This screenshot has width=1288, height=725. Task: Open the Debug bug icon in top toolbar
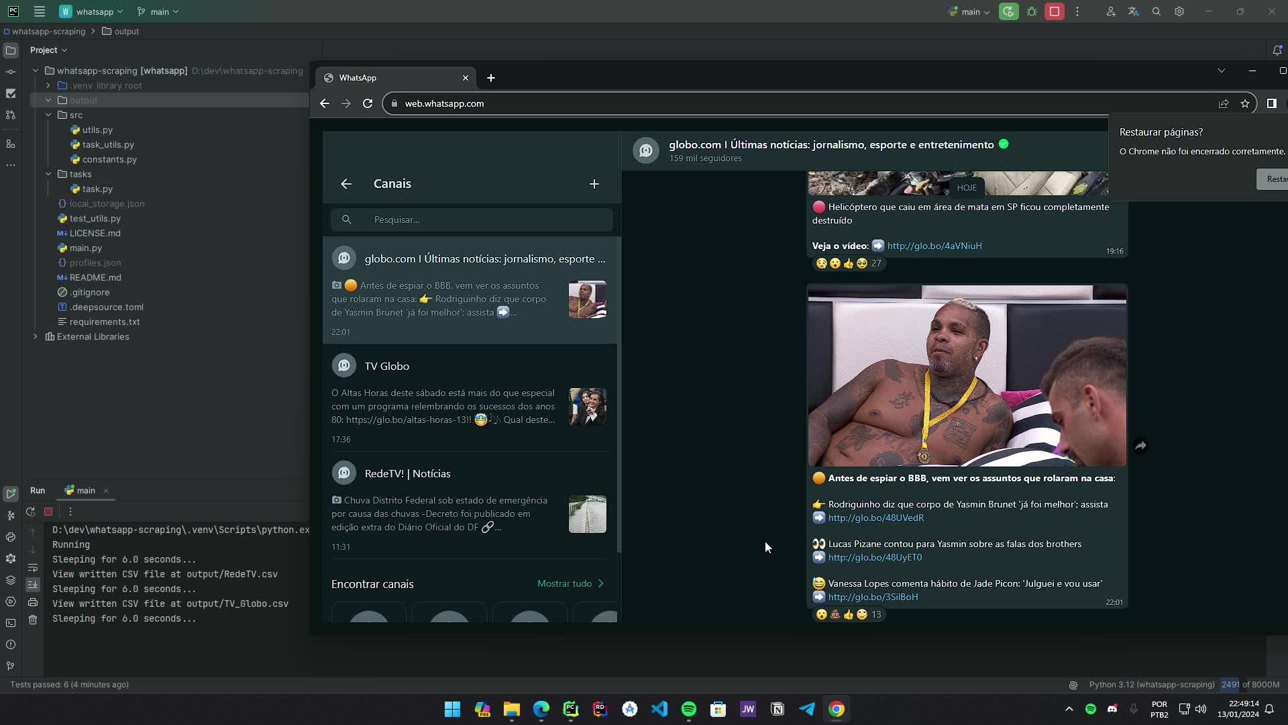click(x=1032, y=11)
